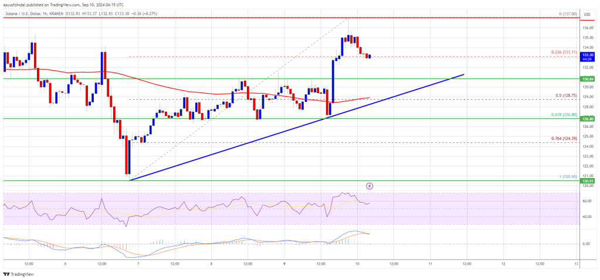This screenshot has height=280, width=600.
Task: Select the green 120.51 price level tag
Action: click(x=587, y=180)
